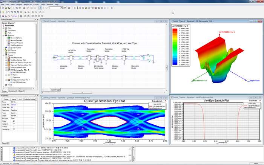Click the NexximTransient analysis item
This screenshot has height=165, width=264.
tap(16, 40)
